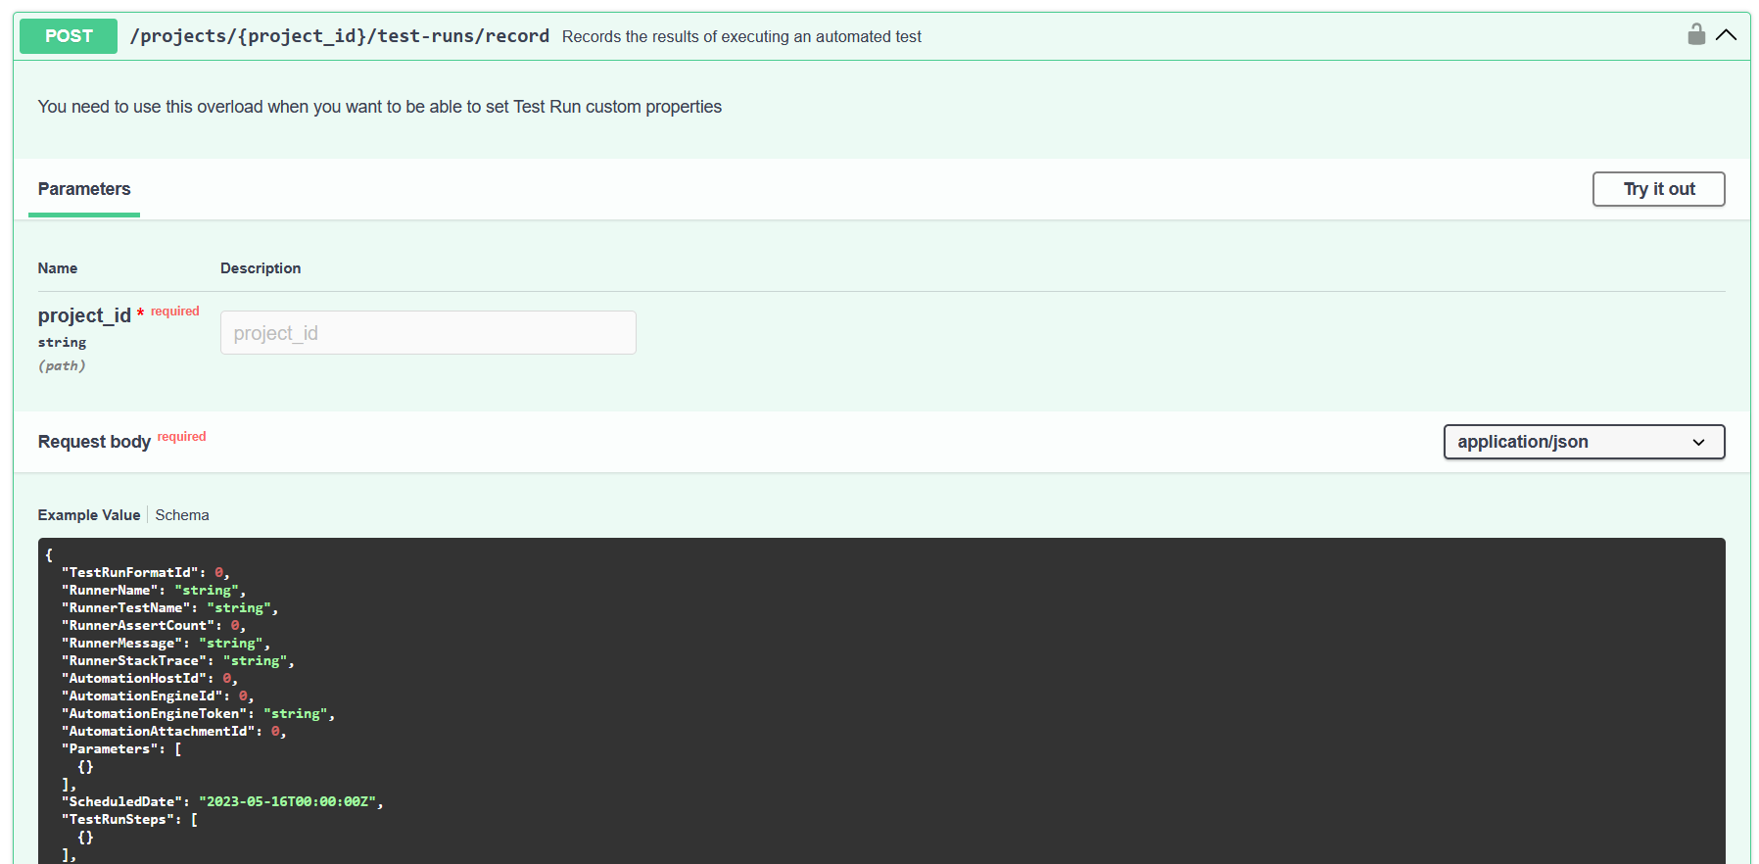Click the ScheduledDate value in the example JSON
Screen dimensions: 1759x864
[287, 802]
